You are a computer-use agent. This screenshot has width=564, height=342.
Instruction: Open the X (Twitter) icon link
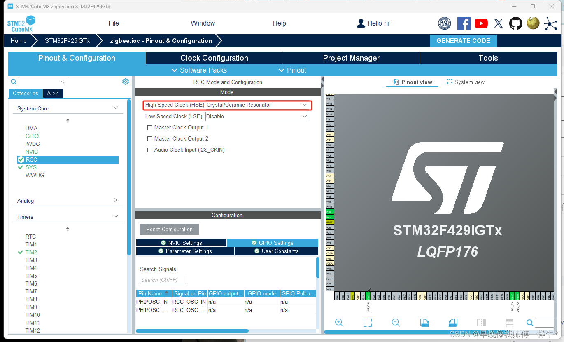[499, 23]
